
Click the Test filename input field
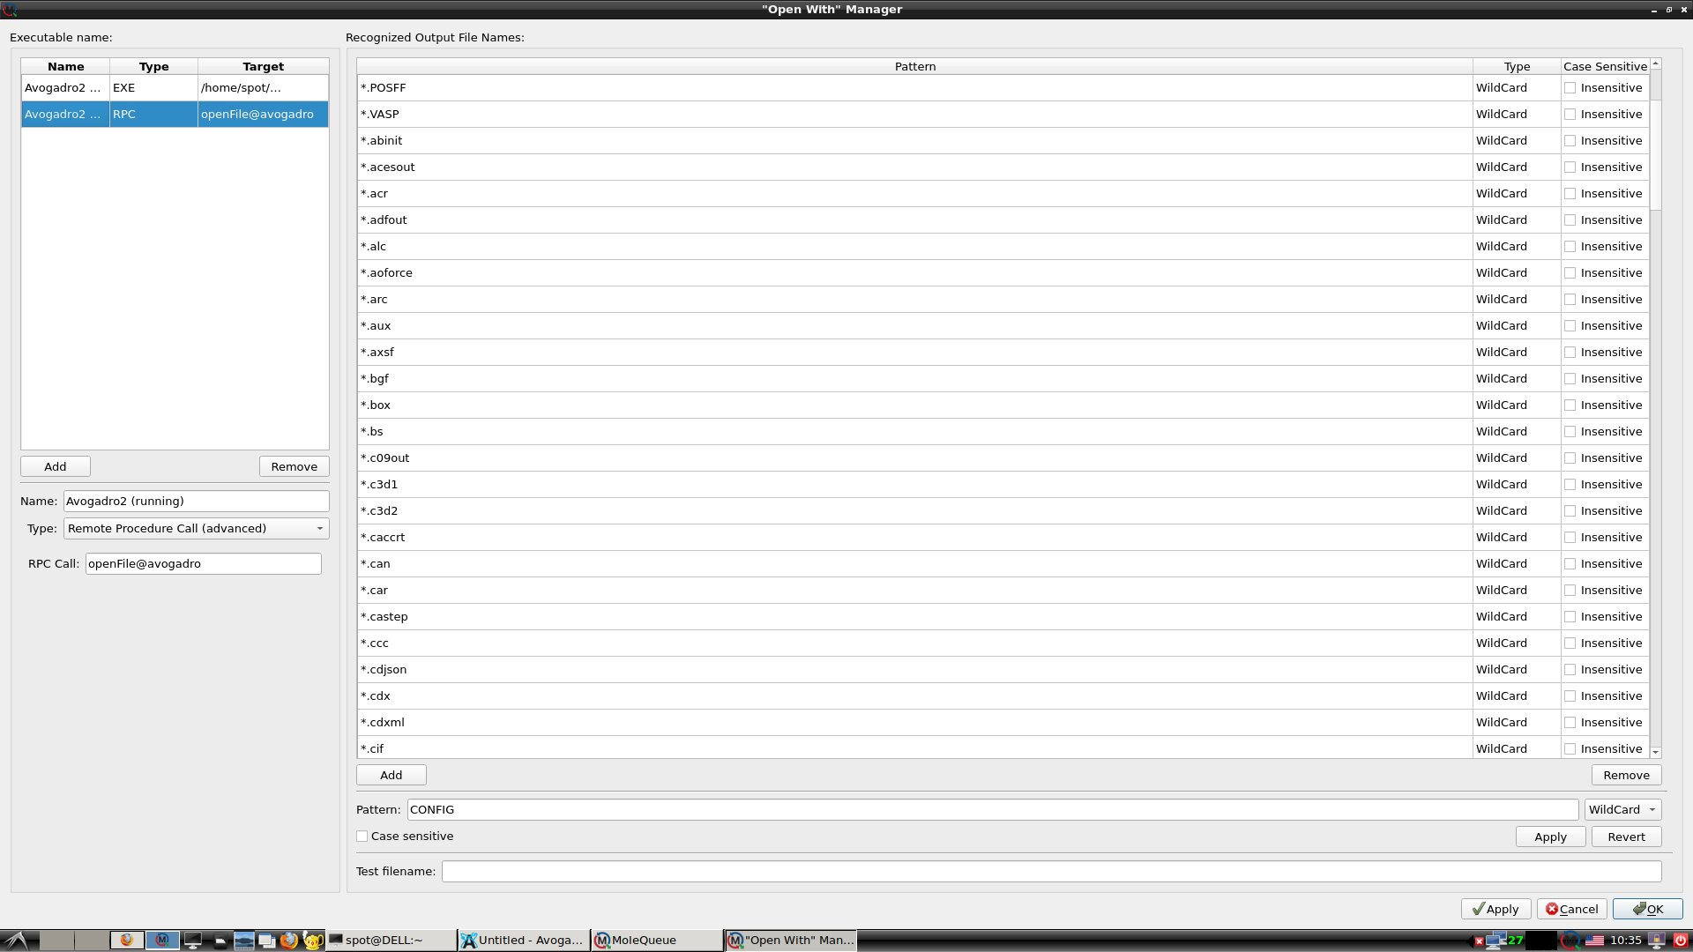[x=1050, y=871]
